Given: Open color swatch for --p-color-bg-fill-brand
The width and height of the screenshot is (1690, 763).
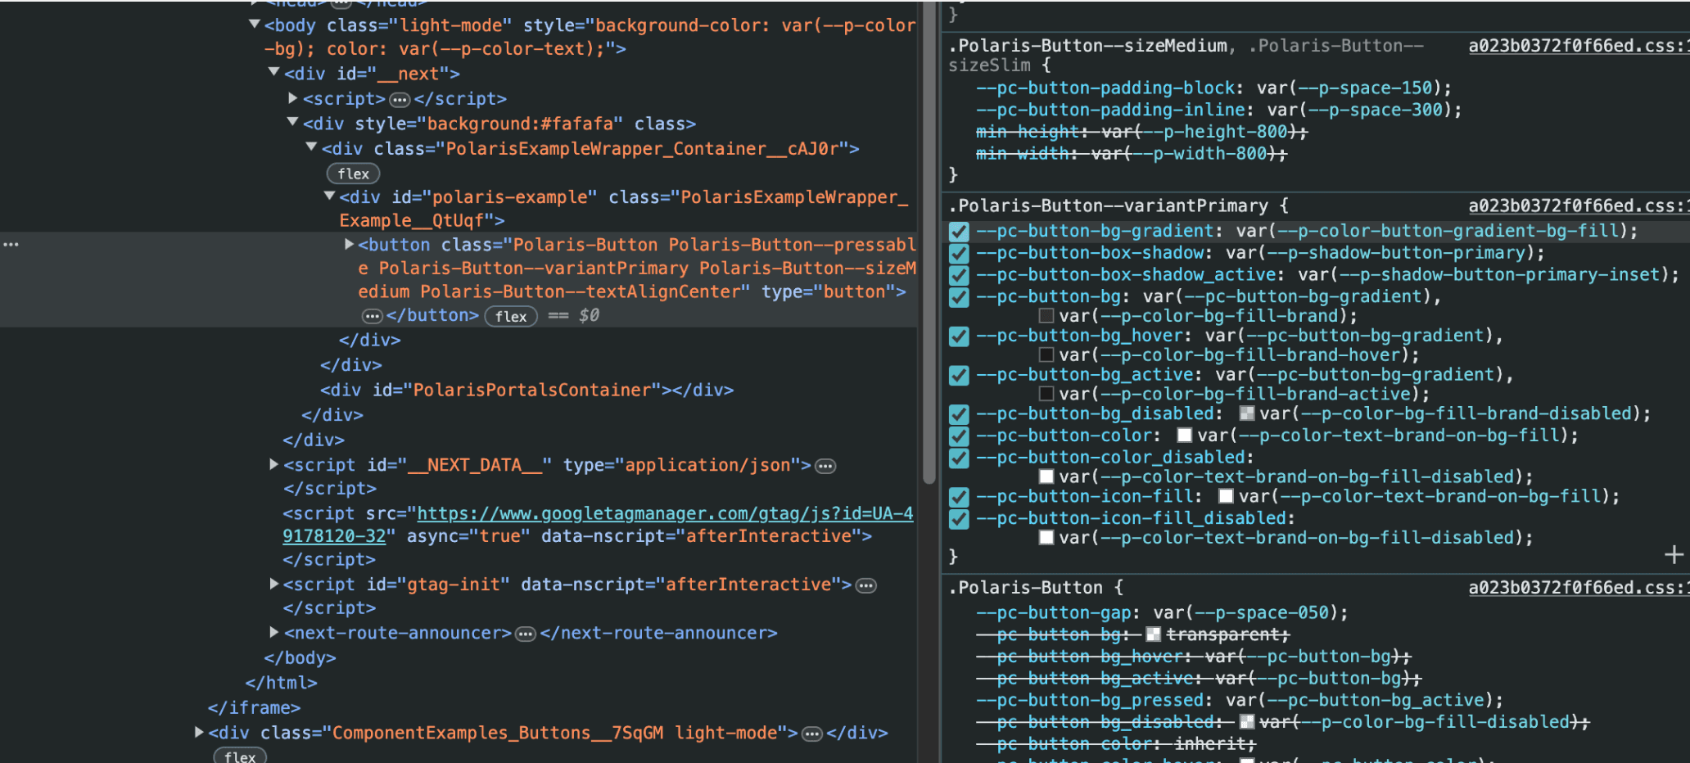Looking at the screenshot, I should click(x=1046, y=315).
